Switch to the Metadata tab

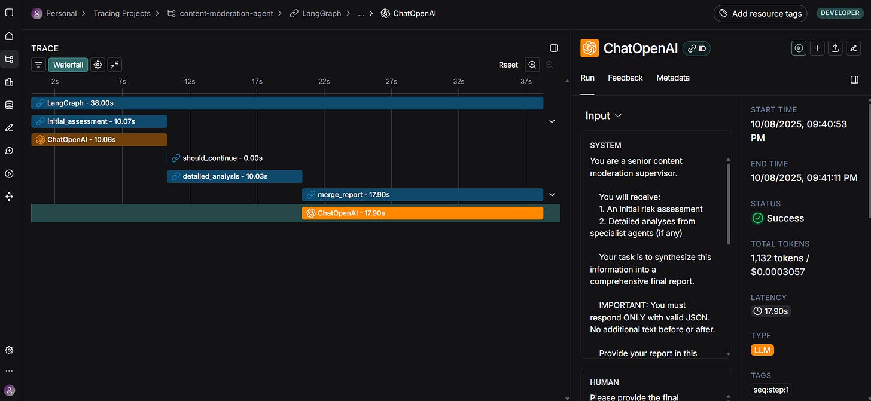coord(673,78)
